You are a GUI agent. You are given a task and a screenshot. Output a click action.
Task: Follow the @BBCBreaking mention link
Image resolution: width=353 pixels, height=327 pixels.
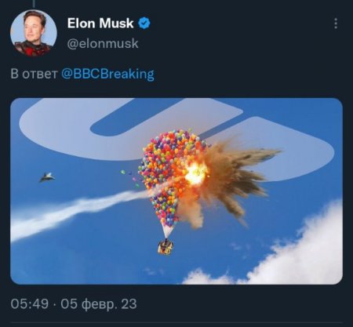pos(107,74)
